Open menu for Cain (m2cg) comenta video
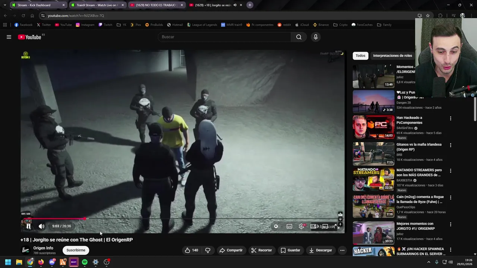Viewport: 477px width, 268px height. point(451,198)
